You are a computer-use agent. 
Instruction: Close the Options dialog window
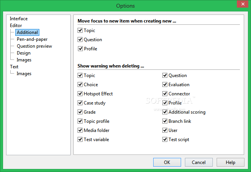tap(243, 4)
